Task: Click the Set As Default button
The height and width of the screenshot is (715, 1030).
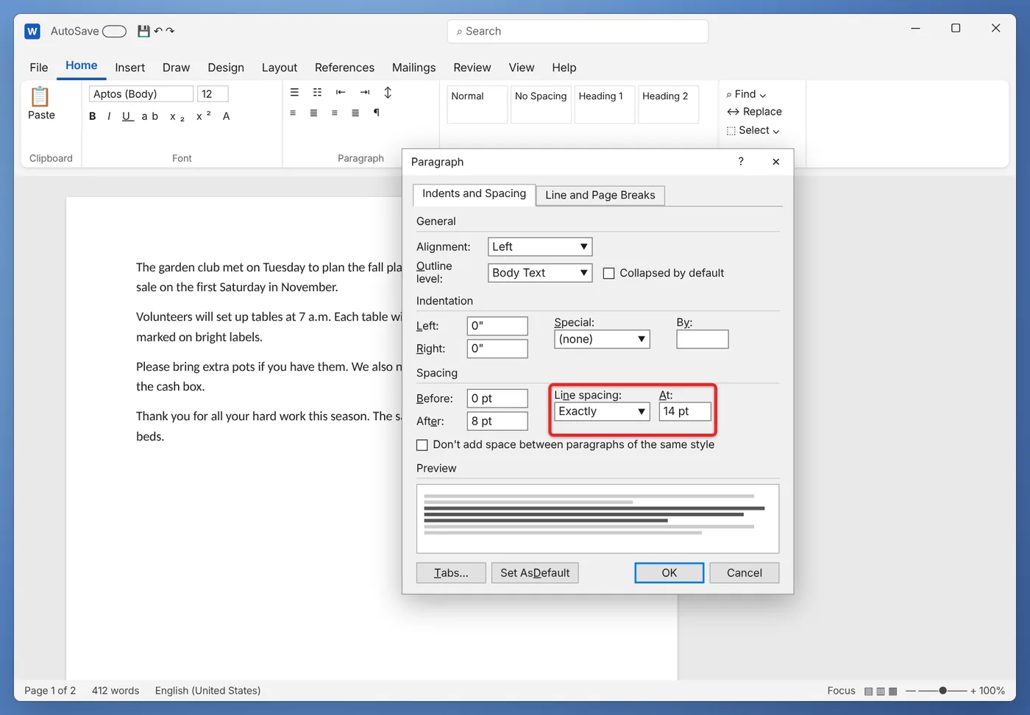Action: pos(535,573)
